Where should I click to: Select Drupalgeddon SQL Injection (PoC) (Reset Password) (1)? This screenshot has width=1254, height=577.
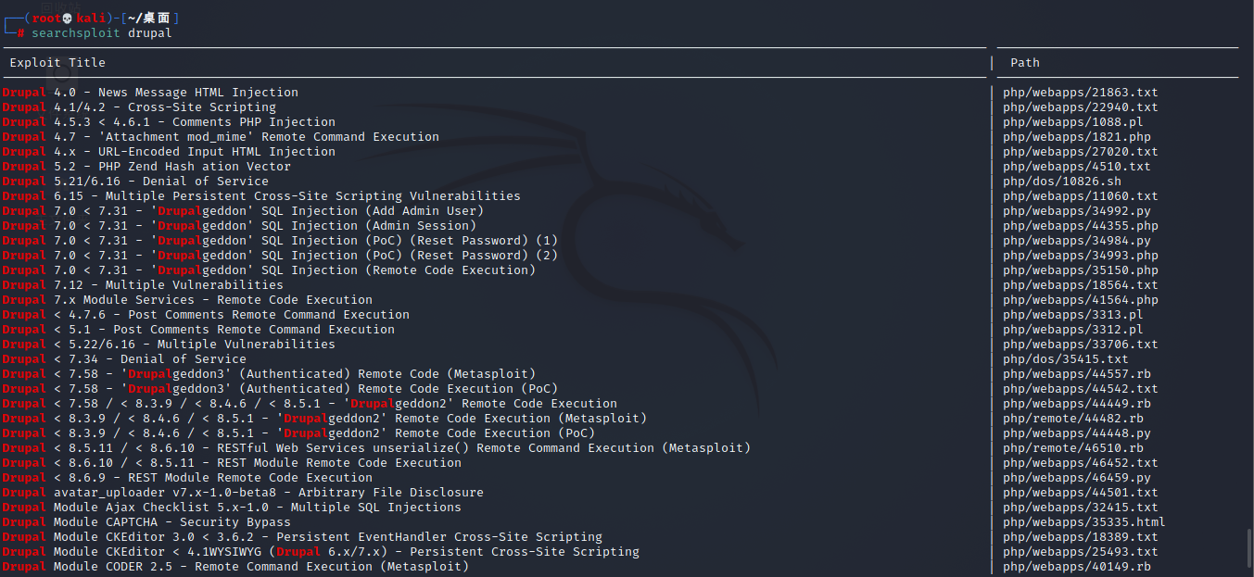pos(280,241)
